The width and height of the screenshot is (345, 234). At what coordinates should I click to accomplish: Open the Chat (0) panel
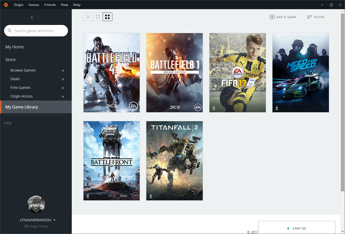pos(297,228)
